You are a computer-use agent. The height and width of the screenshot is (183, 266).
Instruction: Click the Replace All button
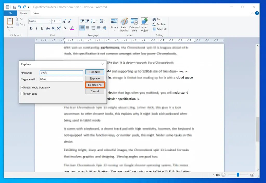coord(95,85)
